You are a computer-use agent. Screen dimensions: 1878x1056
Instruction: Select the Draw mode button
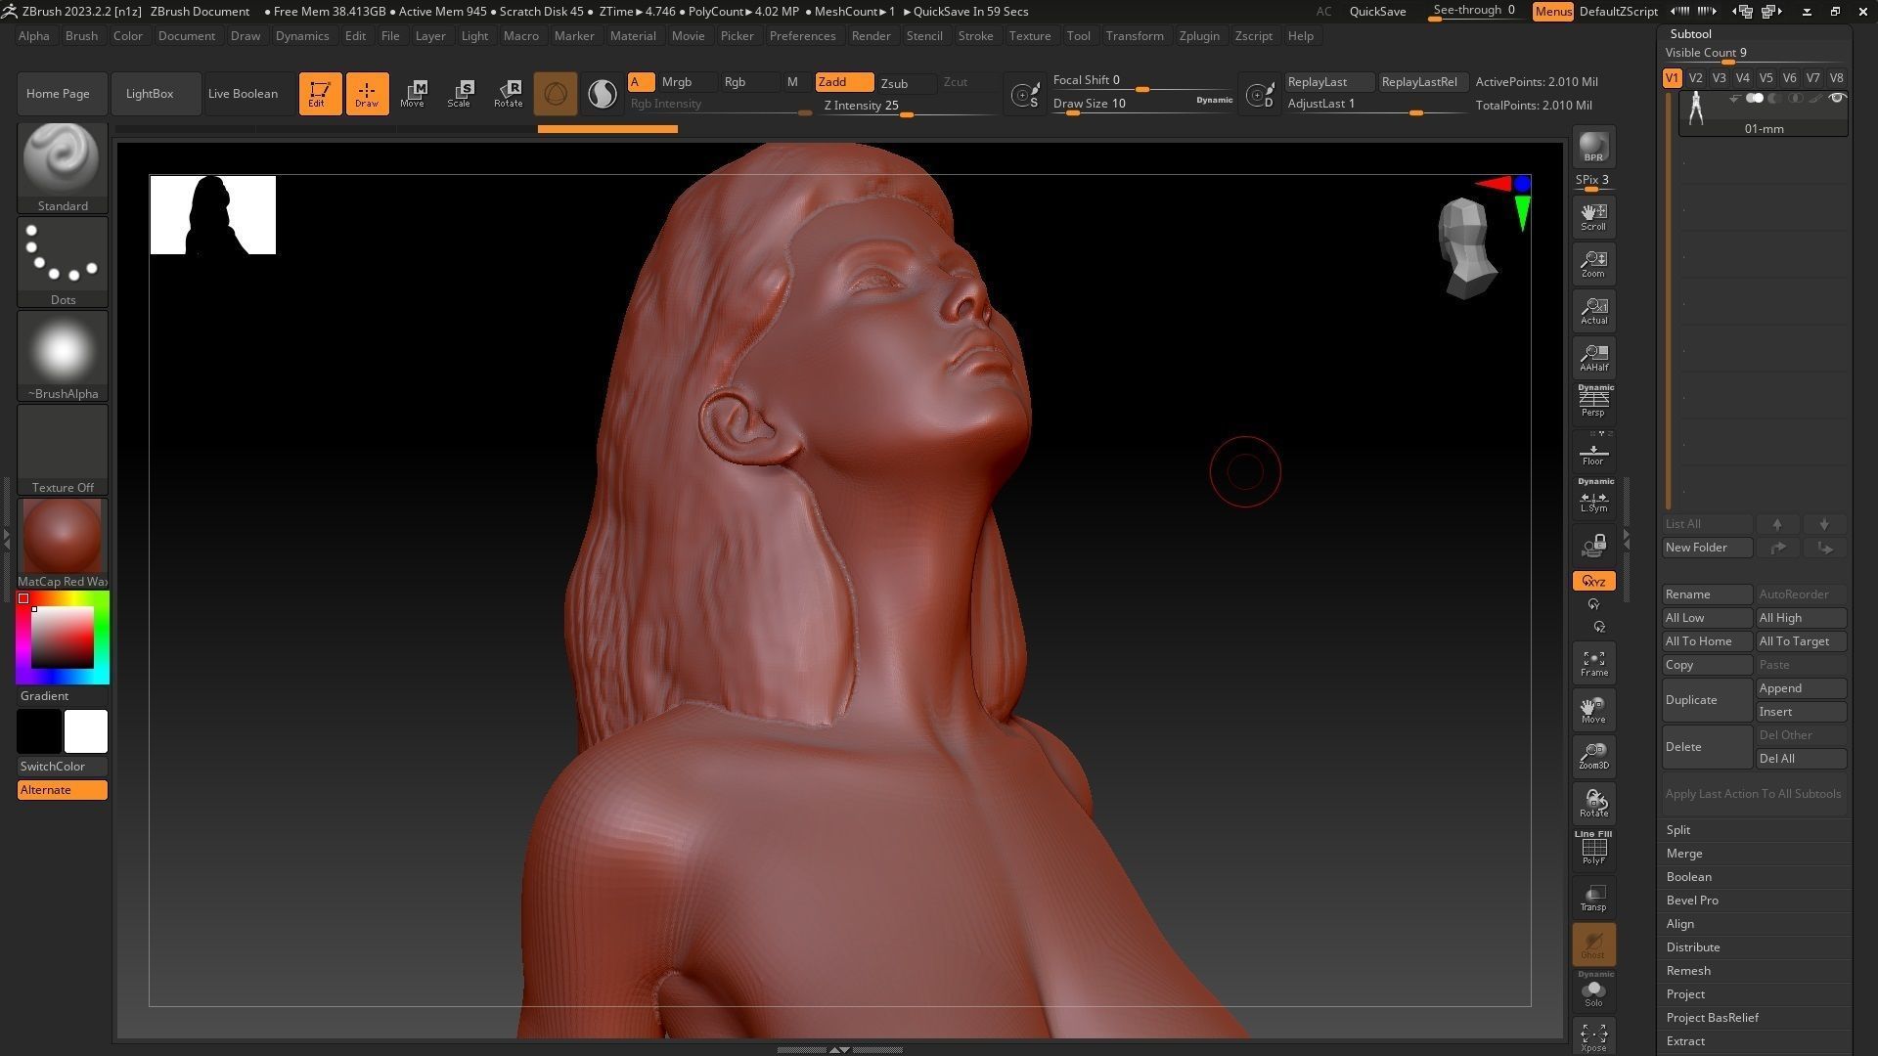tap(367, 94)
